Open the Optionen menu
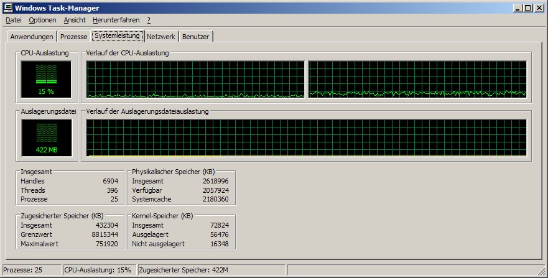 click(x=42, y=20)
